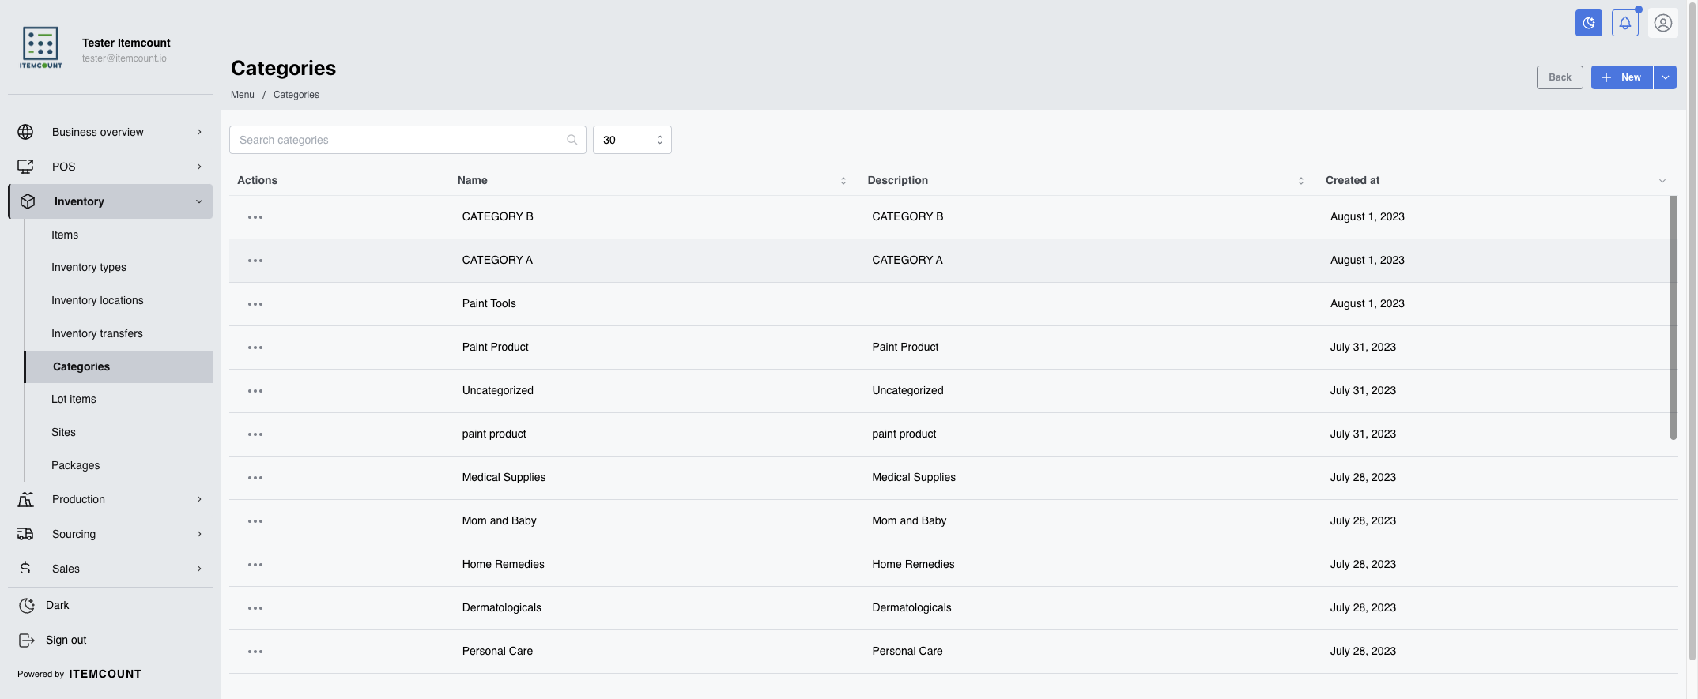
Task: Open actions menu for Uncategorized row
Action: coord(255,391)
